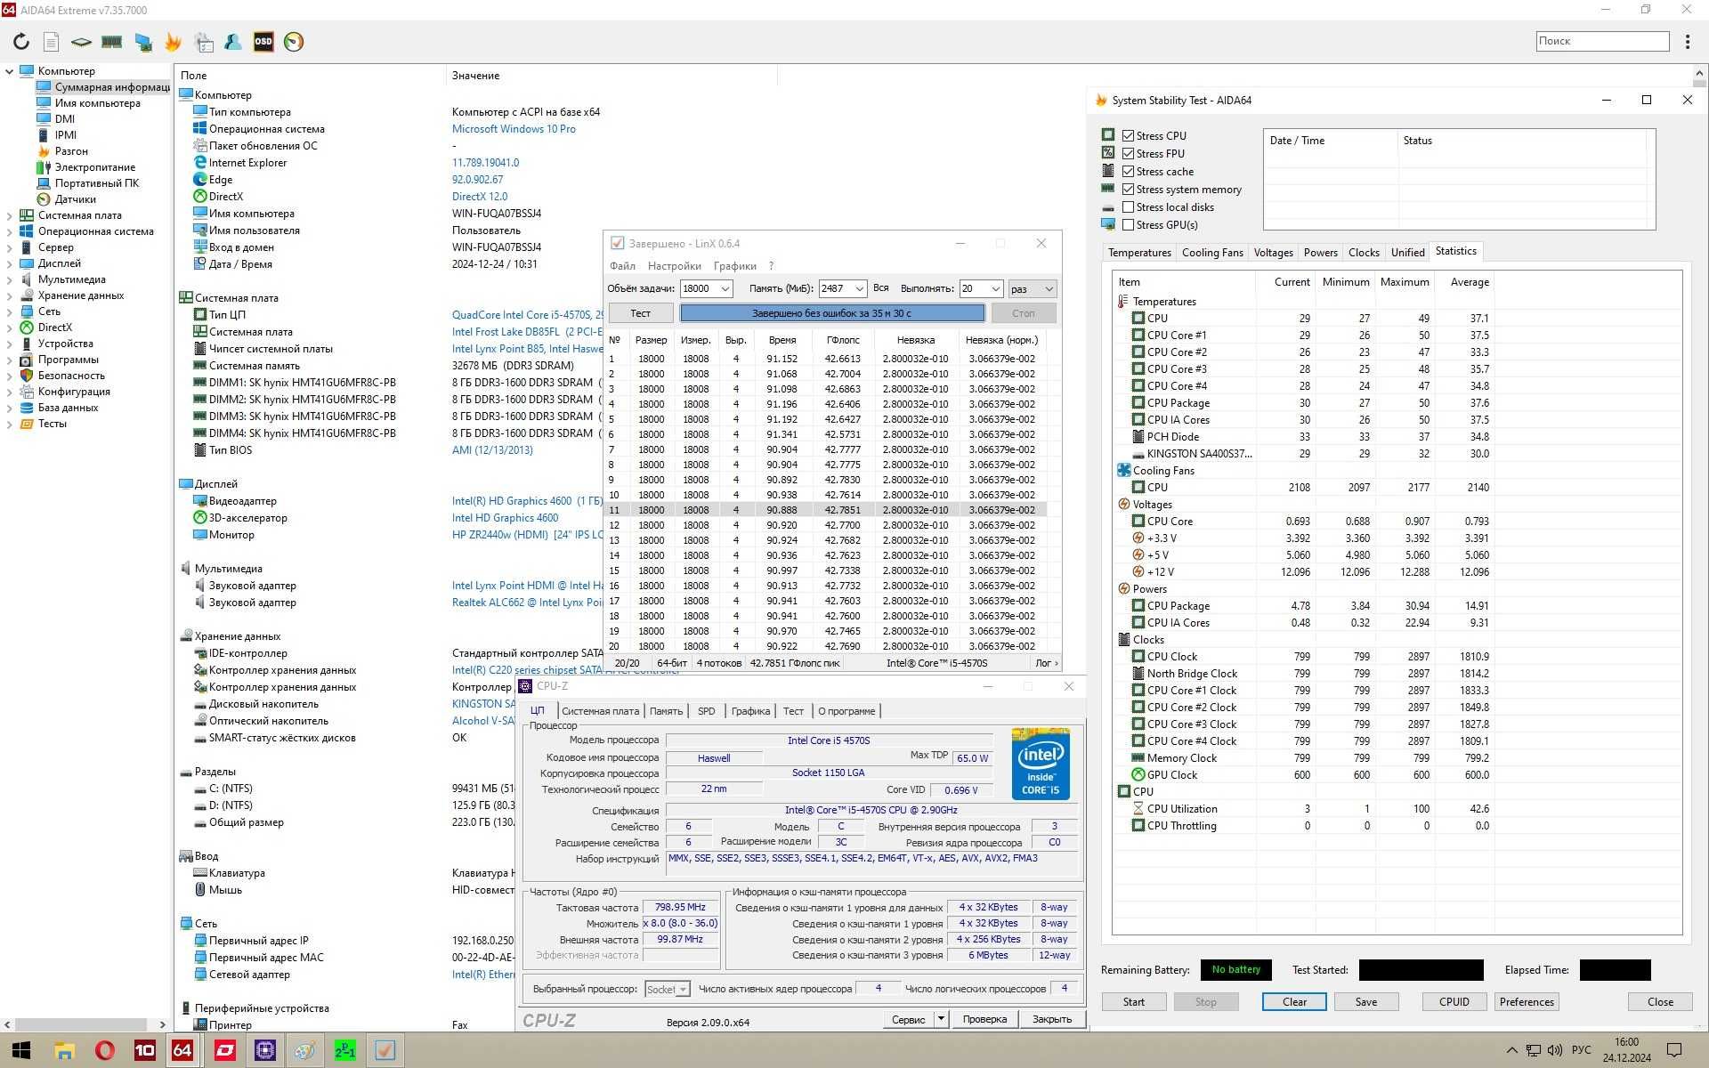Image resolution: width=1709 pixels, height=1068 pixels.
Task: Click the network icon in system tray
Action: [1534, 1050]
